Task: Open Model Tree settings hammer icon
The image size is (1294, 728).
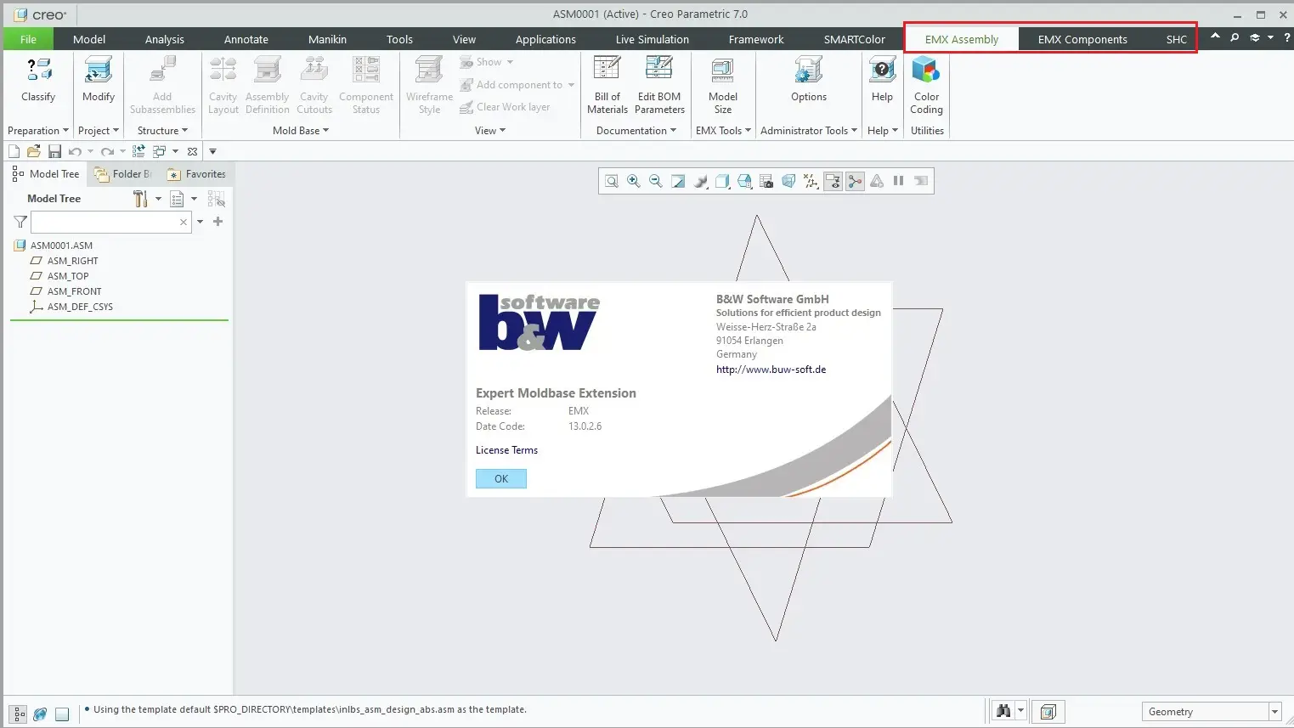Action: point(141,199)
